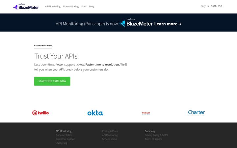Open the API Monitoring nav item
This screenshot has height=148, width=237.
point(53,6)
